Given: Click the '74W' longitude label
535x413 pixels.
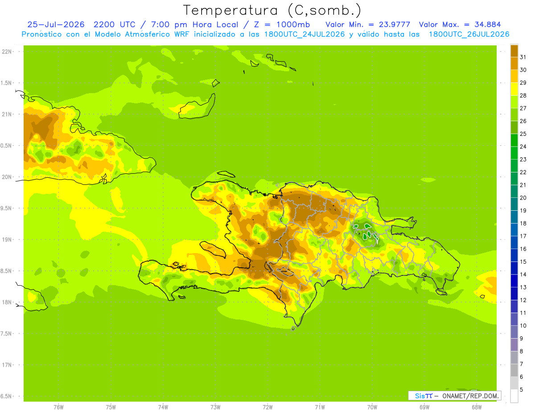Looking at the screenshot, I should [x=163, y=407].
